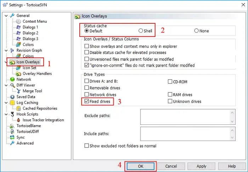Viewport: 248px width, 172px height.
Task: Click the Dialogs 1 window icon
Action: click(18, 27)
